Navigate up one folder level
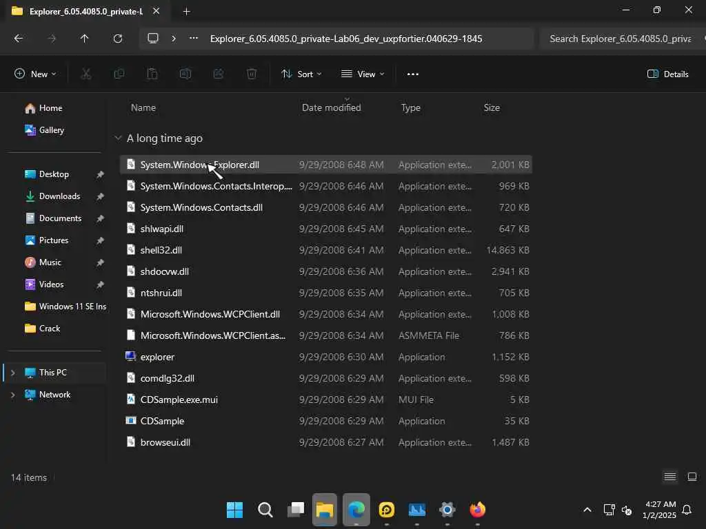This screenshot has width=706, height=529. click(84, 39)
